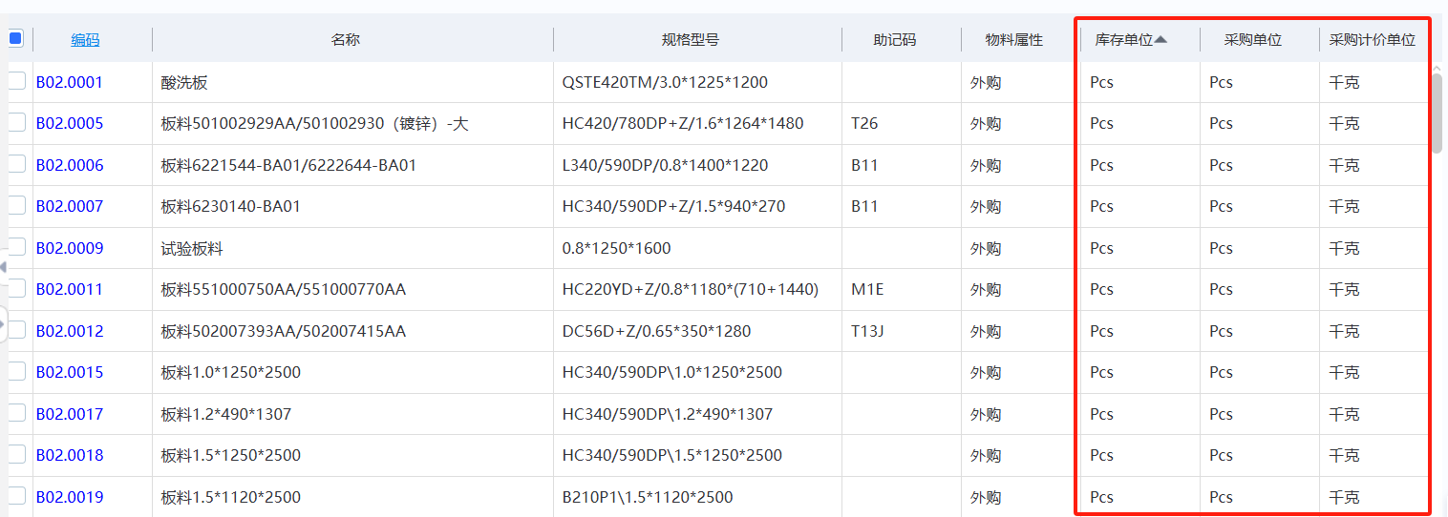Screen dimensions: 1448x517
Task: Open the B02.0019 entry
Action: pyautogui.click(x=70, y=497)
